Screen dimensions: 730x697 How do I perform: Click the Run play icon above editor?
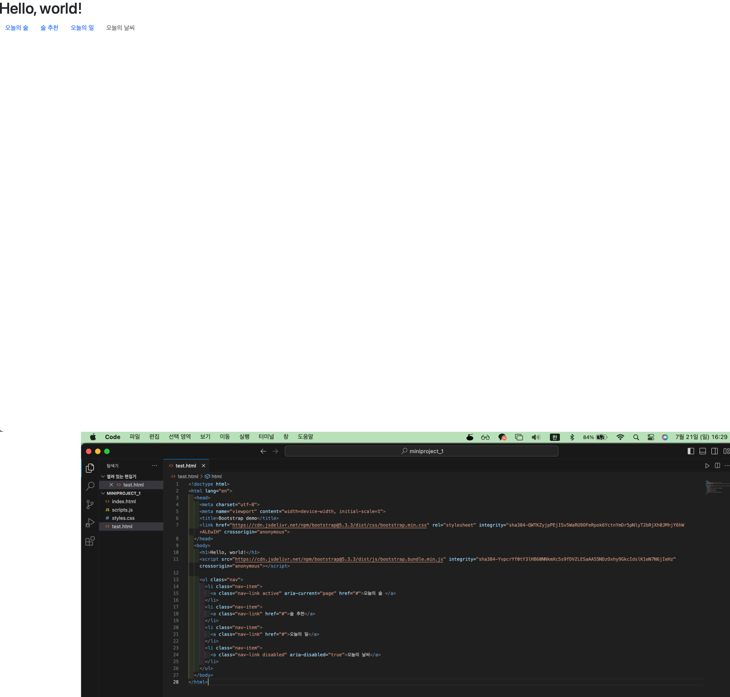[x=707, y=465]
